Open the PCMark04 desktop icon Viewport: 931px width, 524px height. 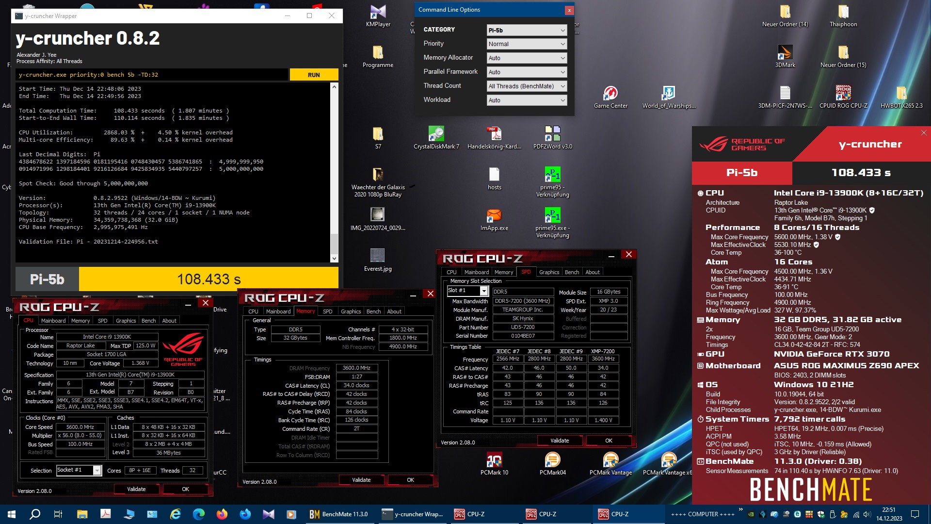[x=552, y=463]
